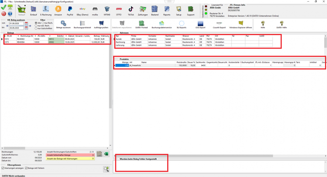327x177 pixels.
Task: Select the 'nur Gutschriften' filter radio button
Action: [36, 29]
